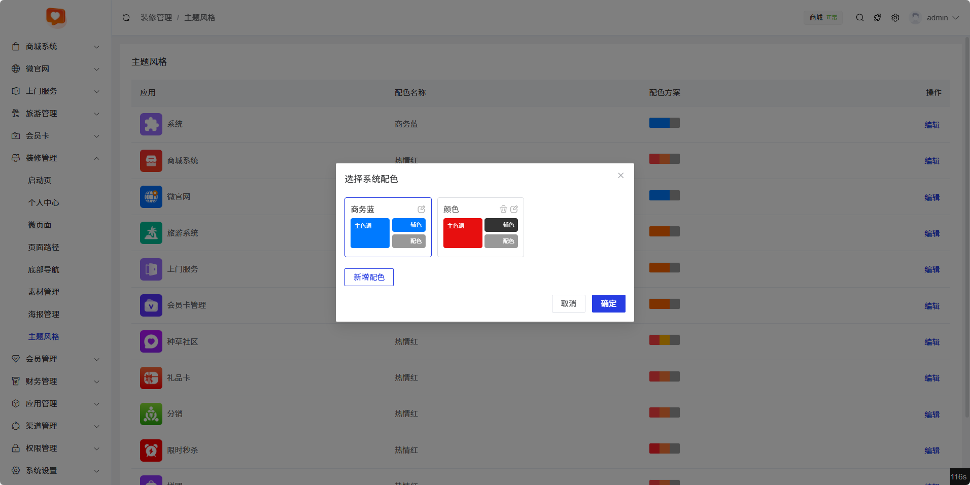
Task: Click the rocket icon in header
Action: point(878,18)
